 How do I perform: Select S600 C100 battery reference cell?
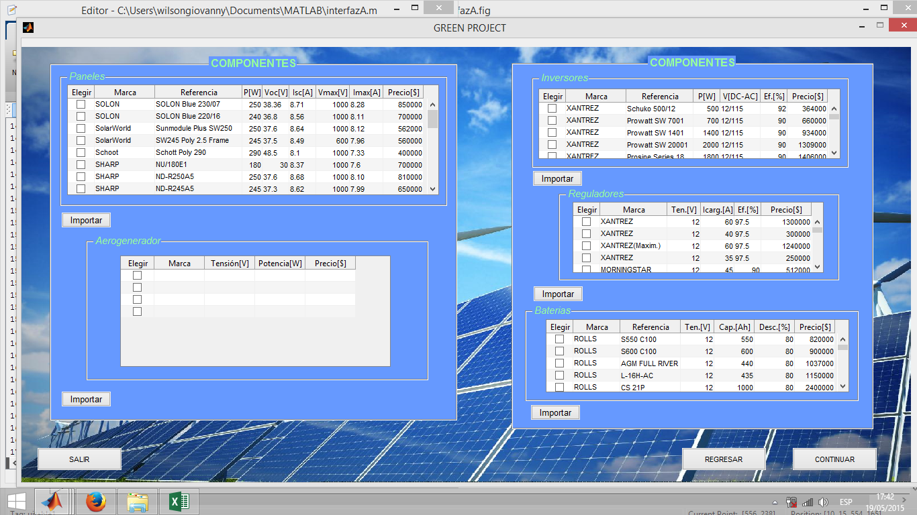[x=650, y=351]
